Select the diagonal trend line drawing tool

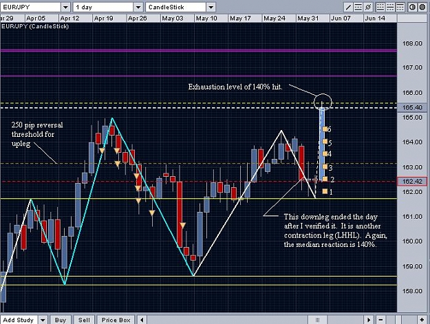348,8
